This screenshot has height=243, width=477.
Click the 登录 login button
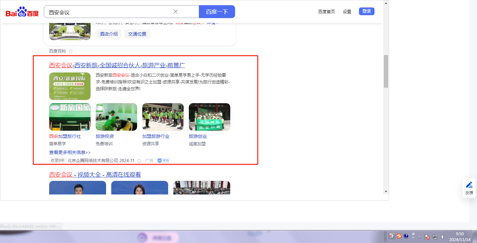pyautogui.click(x=367, y=11)
